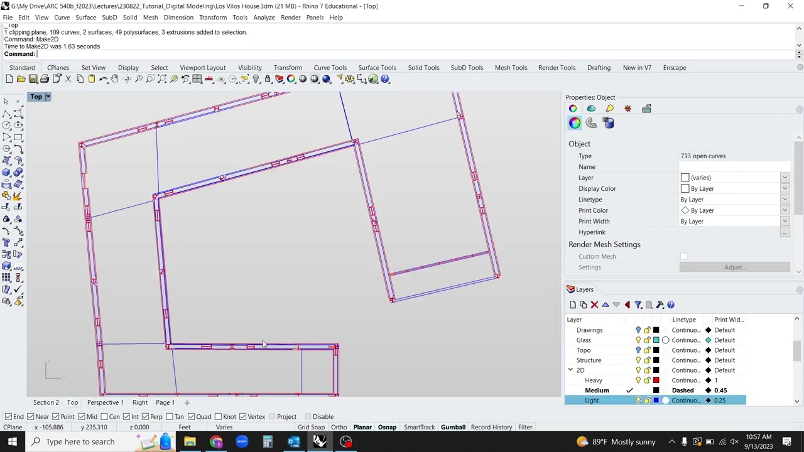Click the Delete layer red X icon
Screen dimensions: 804x452
(x=594, y=305)
